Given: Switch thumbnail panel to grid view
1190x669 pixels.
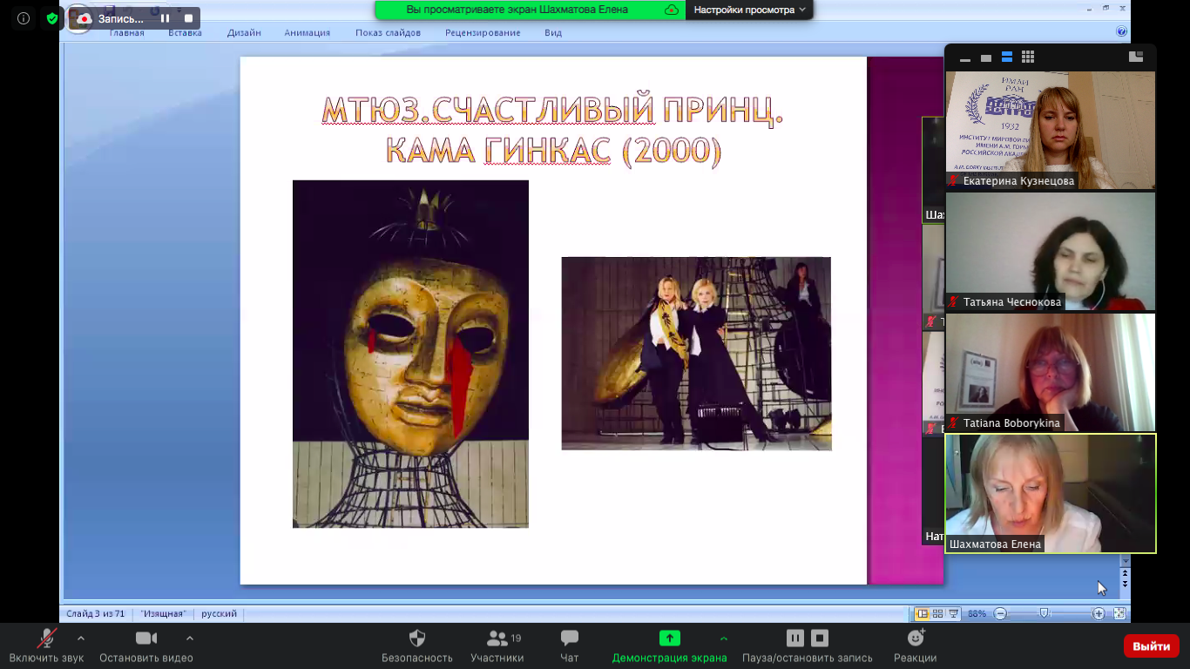Looking at the screenshot, I should click(1028, 57).
